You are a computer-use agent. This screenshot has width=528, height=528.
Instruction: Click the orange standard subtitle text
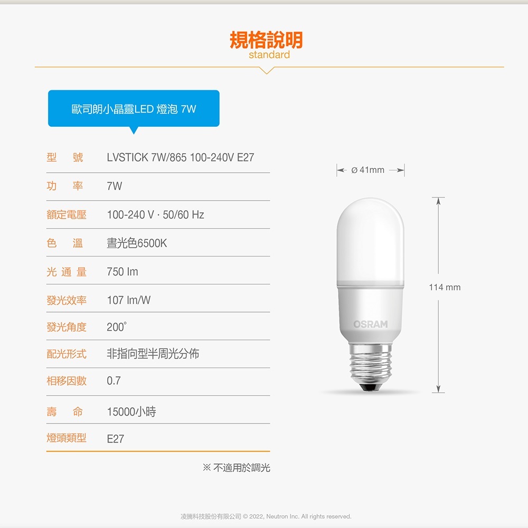(269, 55)
